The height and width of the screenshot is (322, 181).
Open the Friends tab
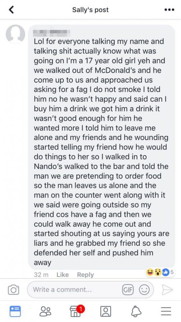pos(46,311)
